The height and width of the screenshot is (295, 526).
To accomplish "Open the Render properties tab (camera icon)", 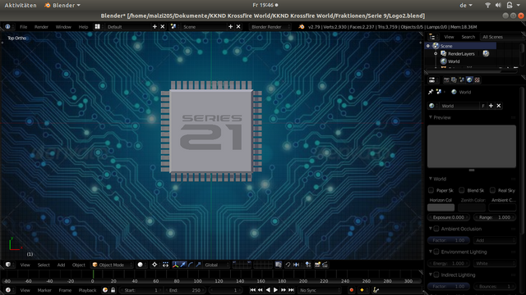I will coord(446,80).
